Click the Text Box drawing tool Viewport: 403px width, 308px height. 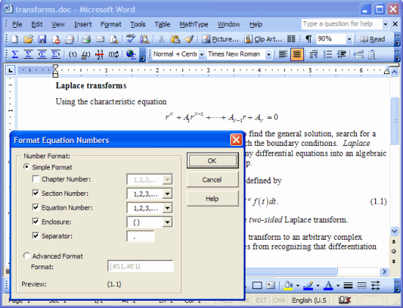tap(270, 285)
